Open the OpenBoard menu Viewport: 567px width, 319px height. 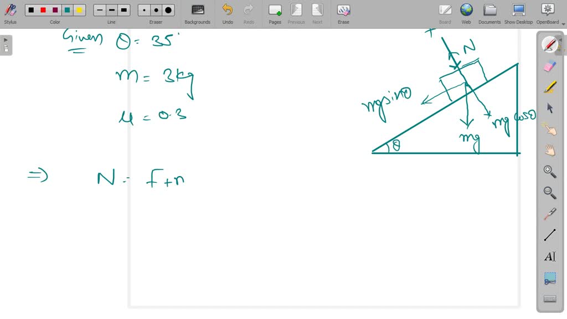pos(548,14)
